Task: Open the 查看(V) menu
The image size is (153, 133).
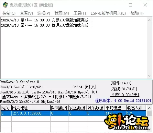Action: tap(27, 13)
